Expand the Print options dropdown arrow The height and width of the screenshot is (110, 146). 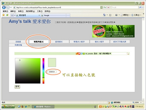pyautogui.click(x=119, y=15)
